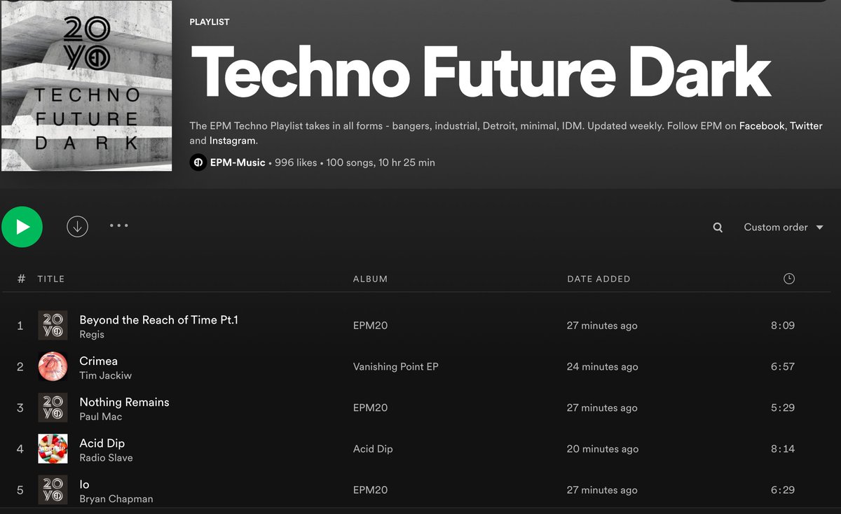The width and height of the screenshot is (841, 514).
Task: Click the Techno Future Dark playlist title
Action: pyautogui.click(x=481, y=72)
